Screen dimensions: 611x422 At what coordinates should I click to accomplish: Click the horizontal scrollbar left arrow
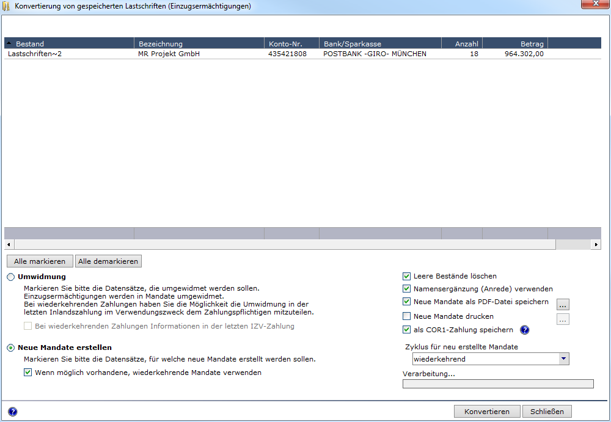(9, 244)
